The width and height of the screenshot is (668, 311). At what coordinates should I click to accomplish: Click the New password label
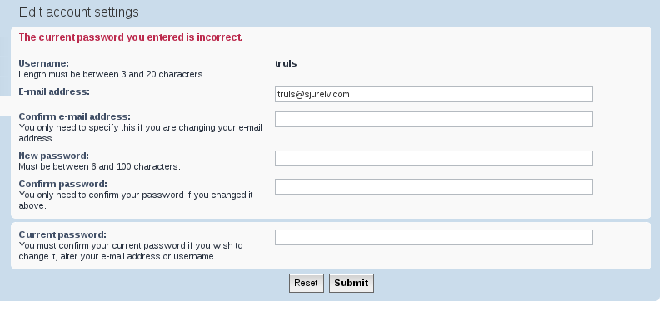[x=53, y=155]
